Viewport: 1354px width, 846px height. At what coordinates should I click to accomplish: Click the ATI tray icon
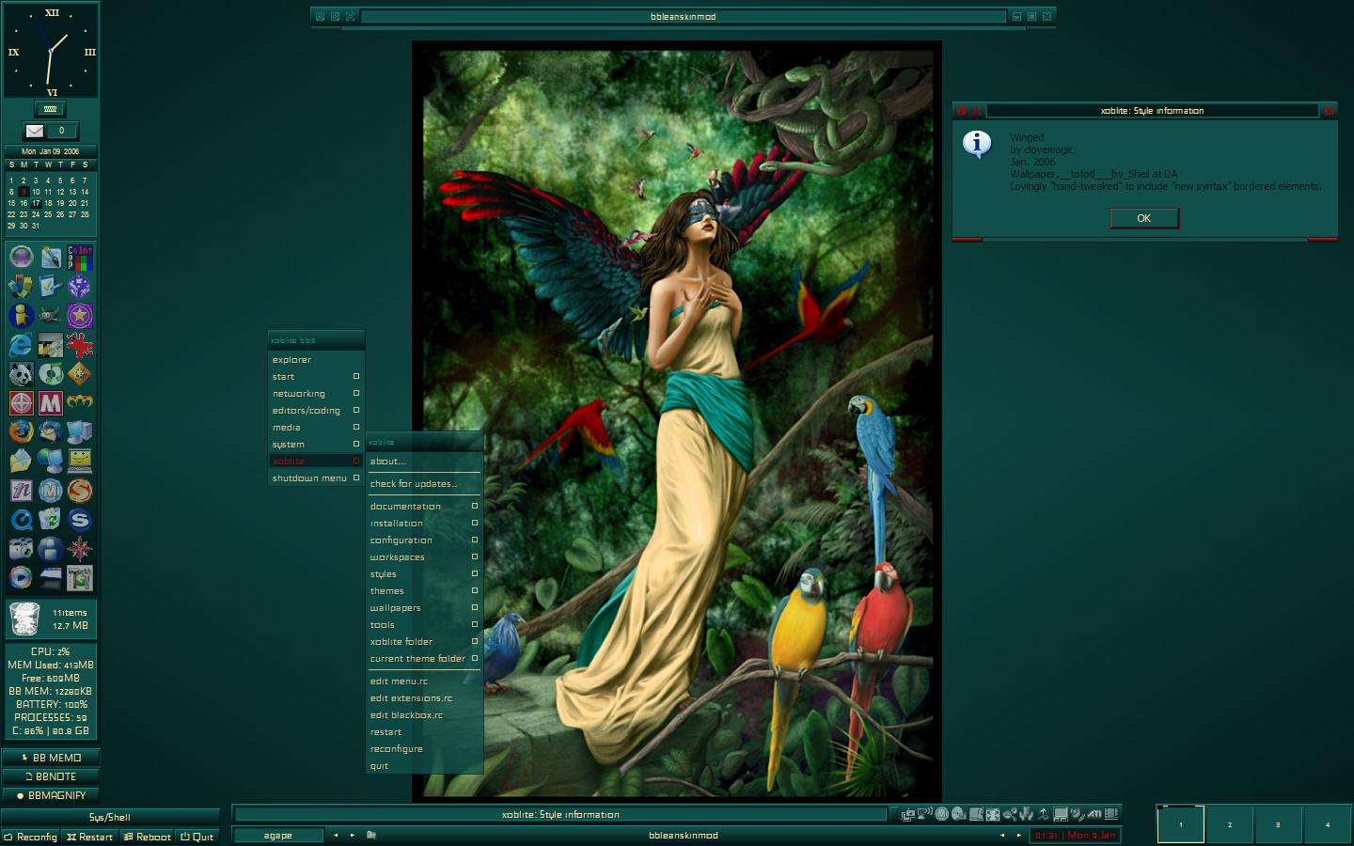1094,814
